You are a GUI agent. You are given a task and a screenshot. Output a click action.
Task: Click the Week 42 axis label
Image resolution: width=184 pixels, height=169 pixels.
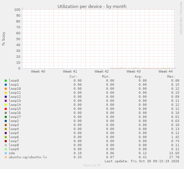(x=102, y=71)
